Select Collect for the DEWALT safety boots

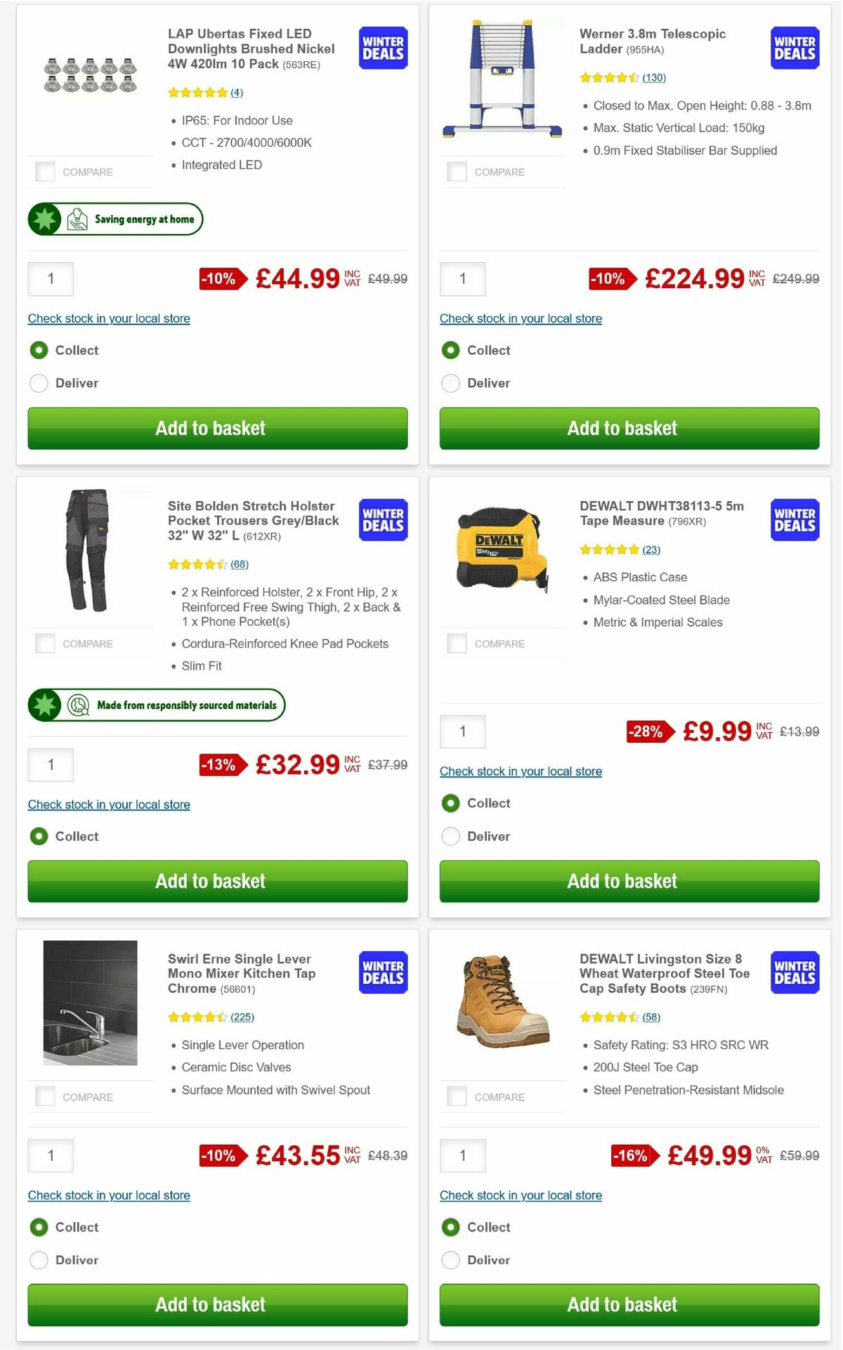pos(450,1227)
